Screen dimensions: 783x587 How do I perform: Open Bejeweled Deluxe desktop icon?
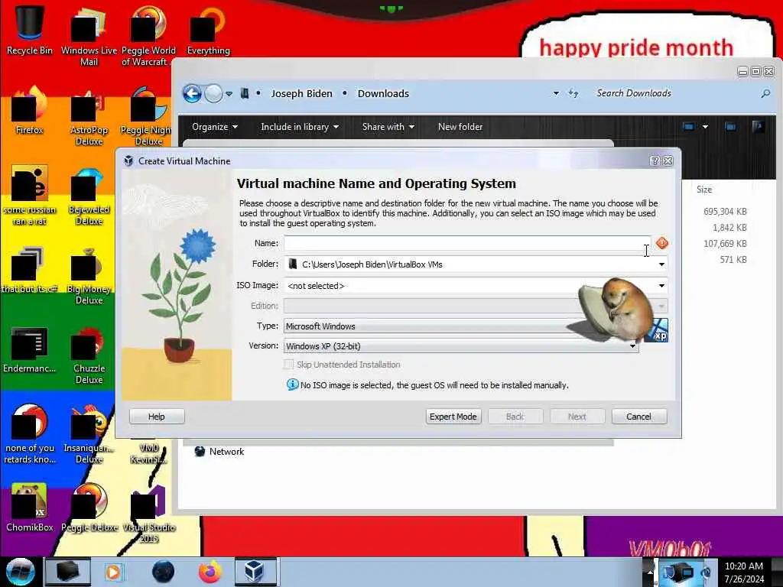point(89,196)
